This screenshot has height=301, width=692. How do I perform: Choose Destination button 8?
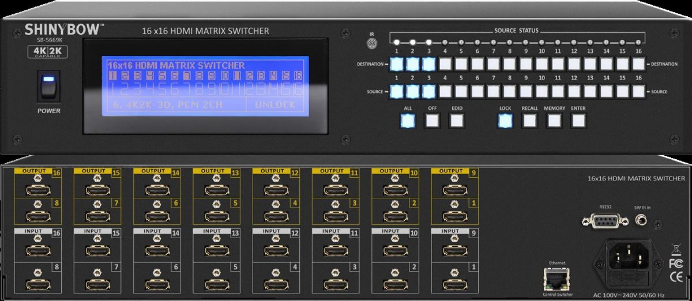pyautogui.click(x=509, y=64)
